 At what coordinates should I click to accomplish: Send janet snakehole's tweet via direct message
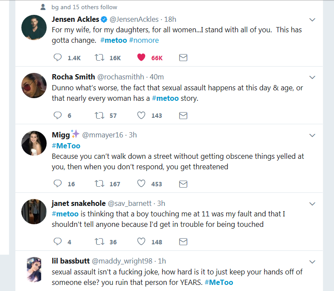click(x=183, y=242)
